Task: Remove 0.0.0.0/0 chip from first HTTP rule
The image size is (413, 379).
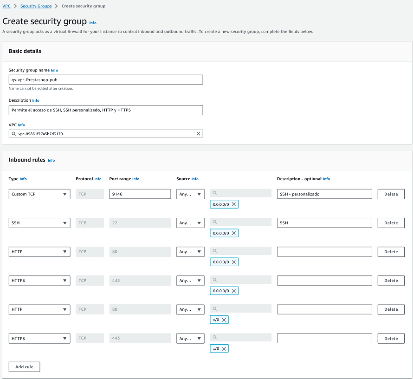Action: click(234, 262)
